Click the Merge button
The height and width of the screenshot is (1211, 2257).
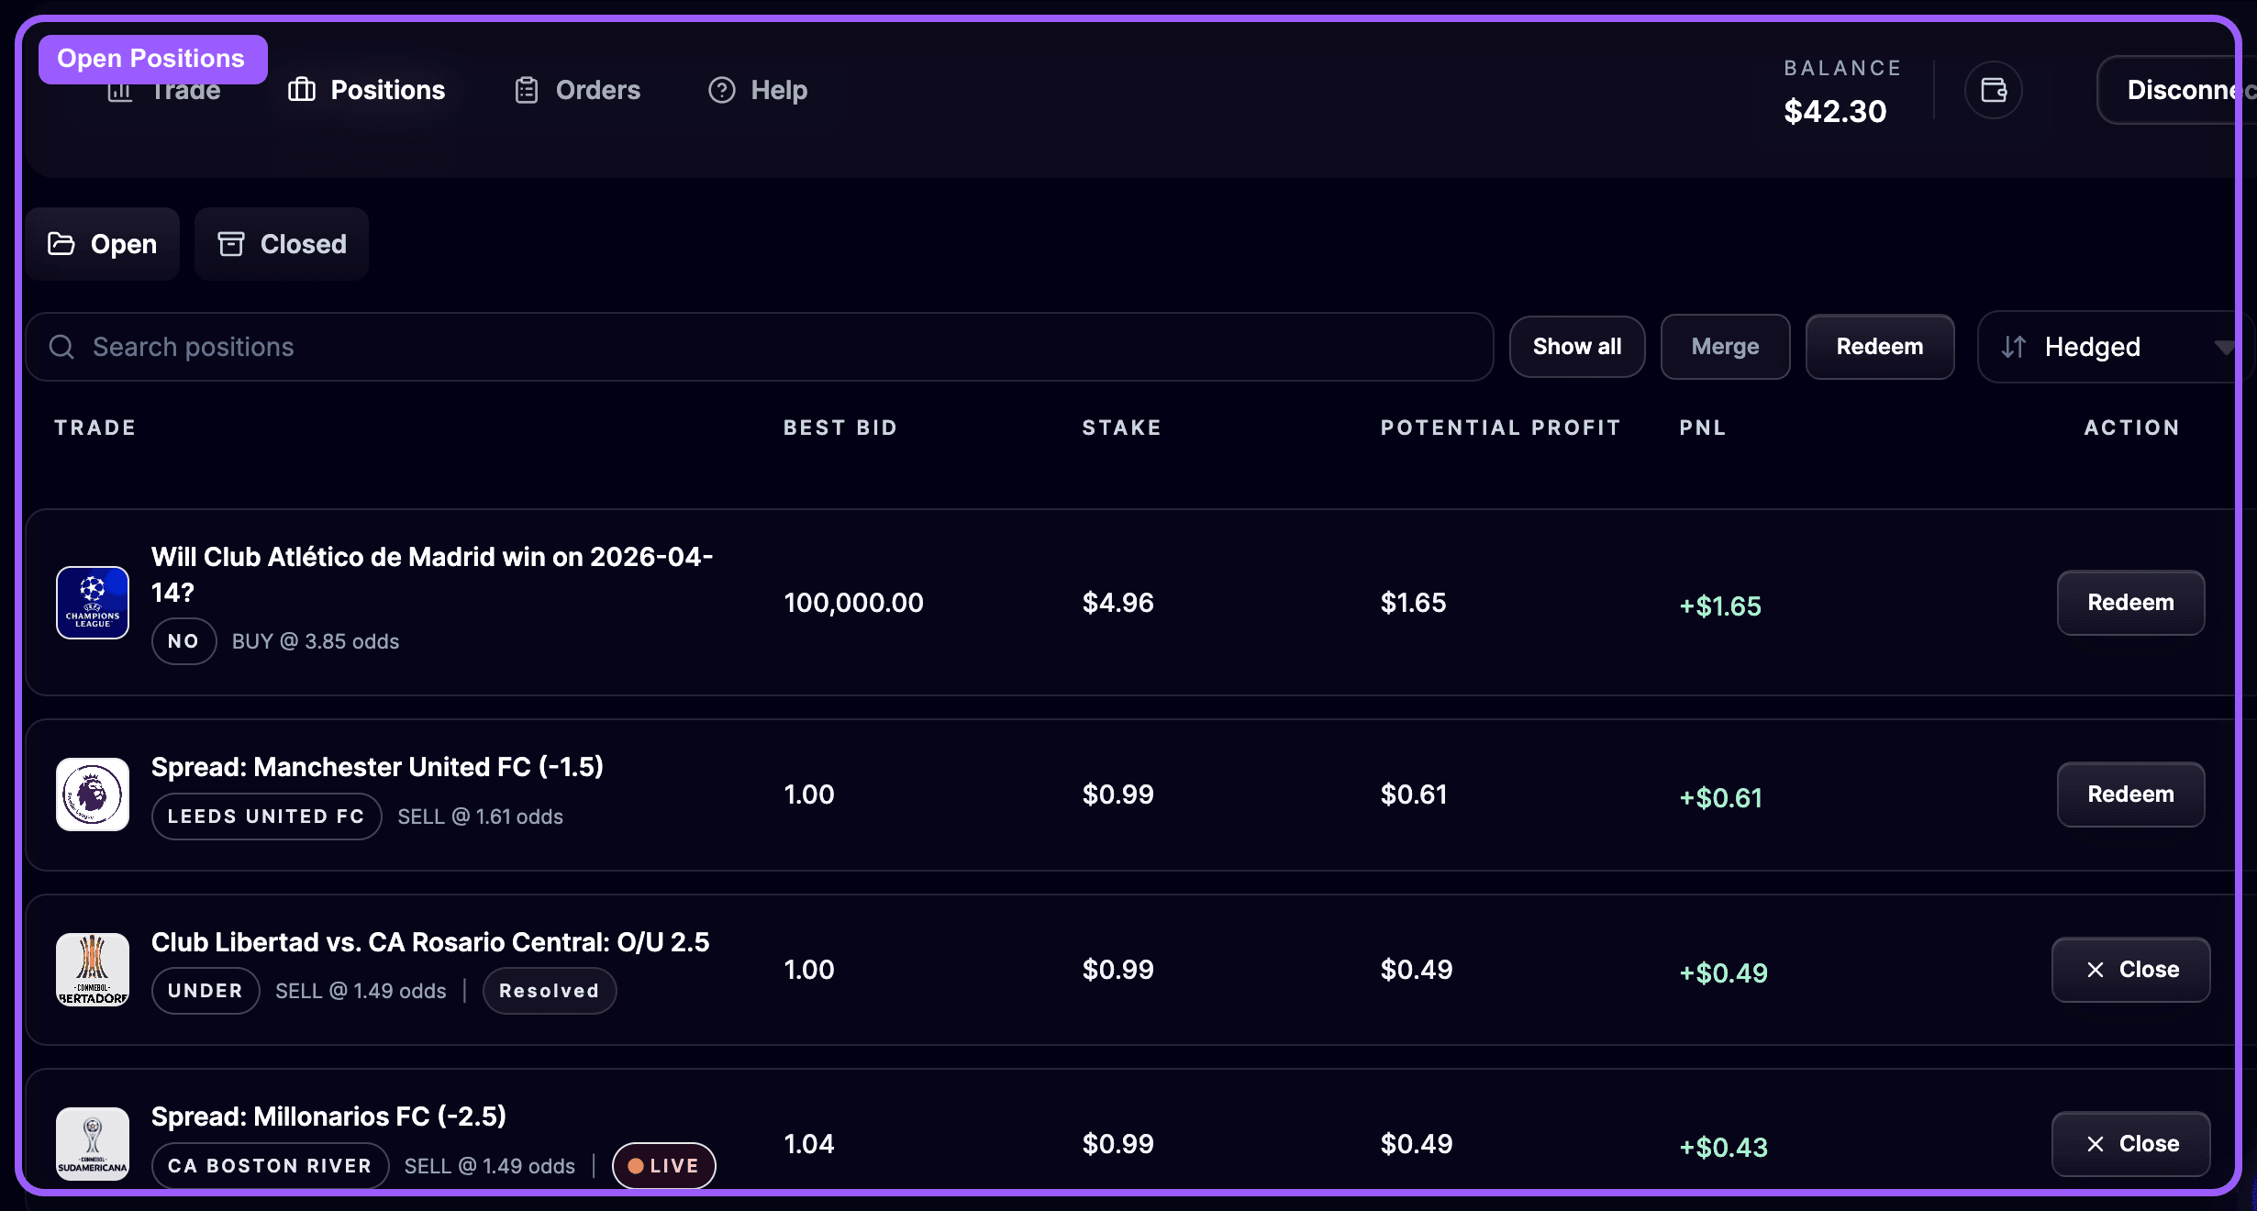pyautogui.click(x=1725, y=347)
